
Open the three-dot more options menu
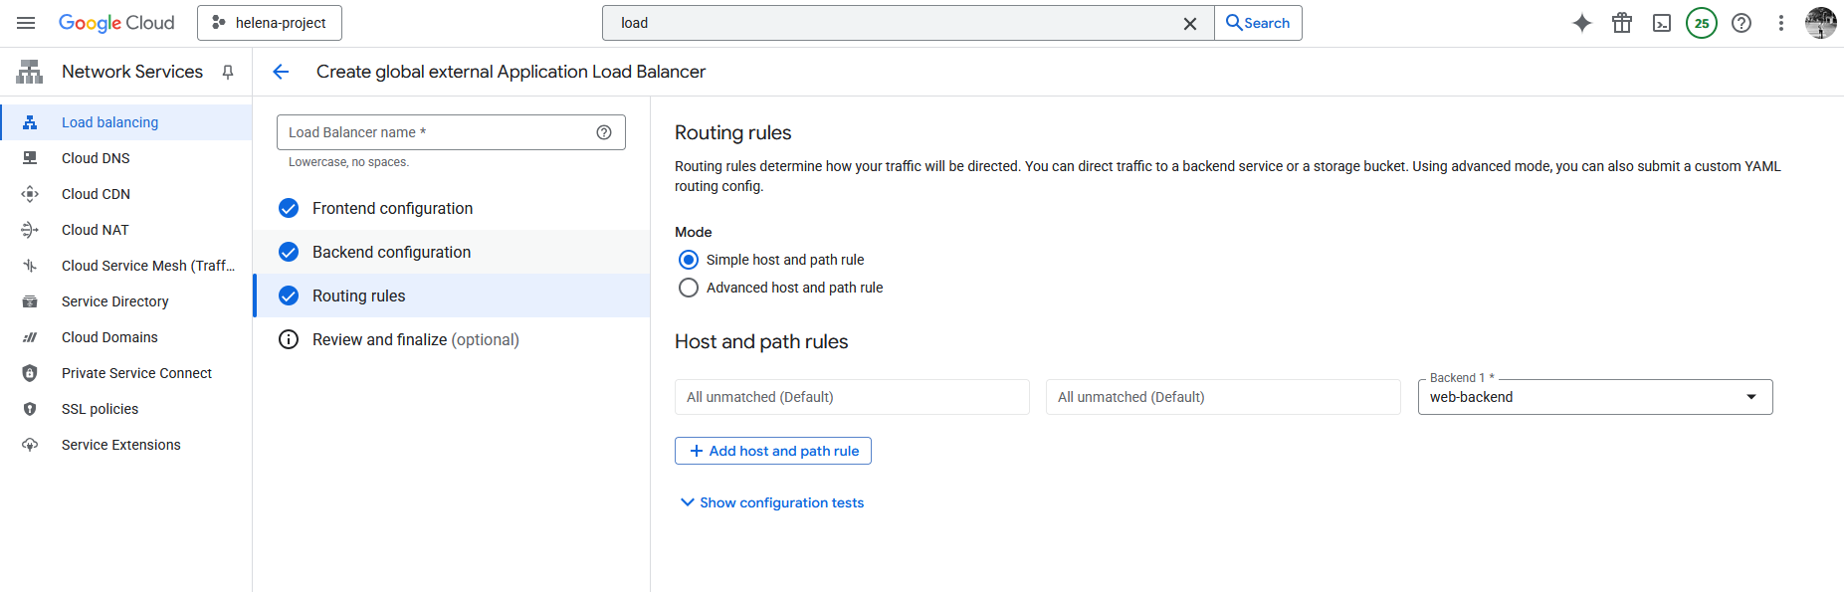pos(1781,23)
